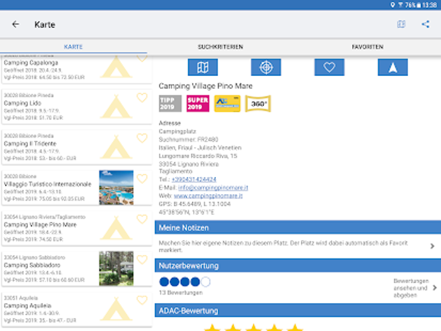Image resolution: width=441 pixels, height=331 pixels.
Task: Start navigation with arrow button
Action: click(392, 67)
